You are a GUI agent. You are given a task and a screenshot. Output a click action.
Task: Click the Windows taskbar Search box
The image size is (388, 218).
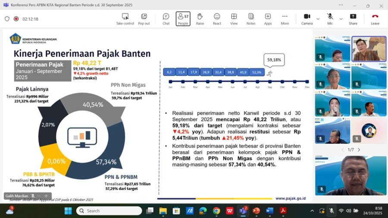[109, 211]
